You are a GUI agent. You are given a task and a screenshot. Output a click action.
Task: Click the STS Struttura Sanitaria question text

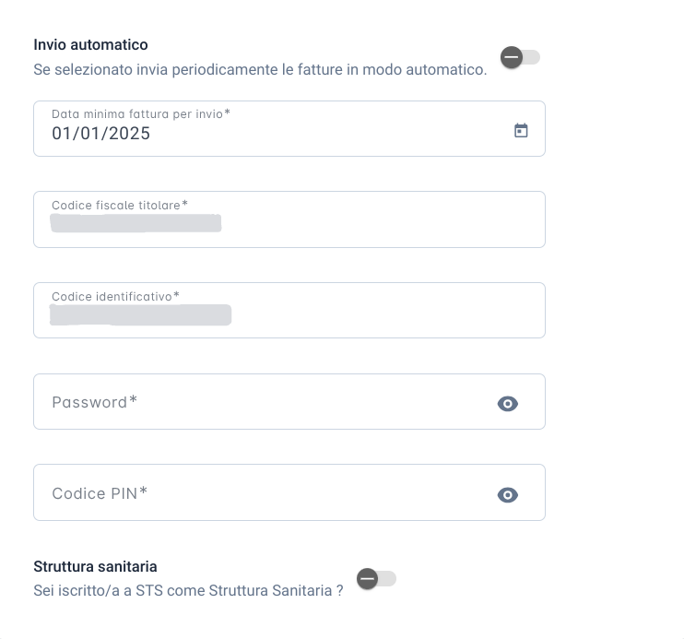click(x=188, y=590)
